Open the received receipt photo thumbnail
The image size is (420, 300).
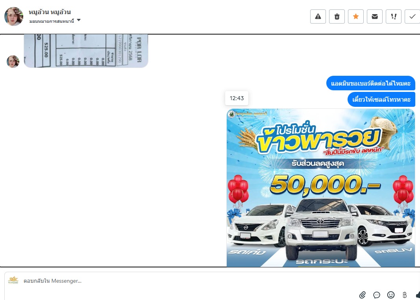point(86,51)
